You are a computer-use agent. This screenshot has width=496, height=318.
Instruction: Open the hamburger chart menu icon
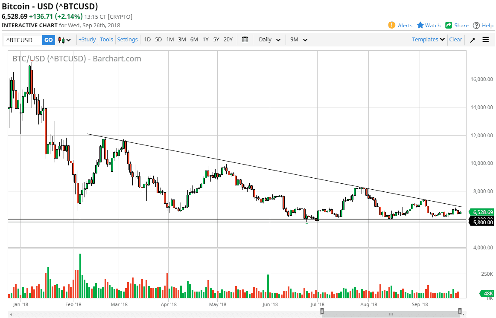[485, 39]
